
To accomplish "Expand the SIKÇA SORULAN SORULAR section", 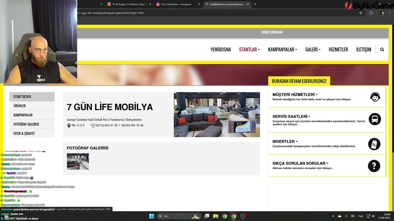I will 300,163.
